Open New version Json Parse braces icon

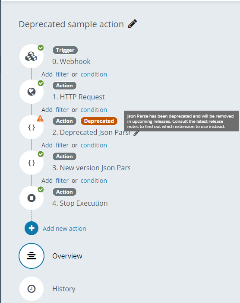tap(31, 163)
